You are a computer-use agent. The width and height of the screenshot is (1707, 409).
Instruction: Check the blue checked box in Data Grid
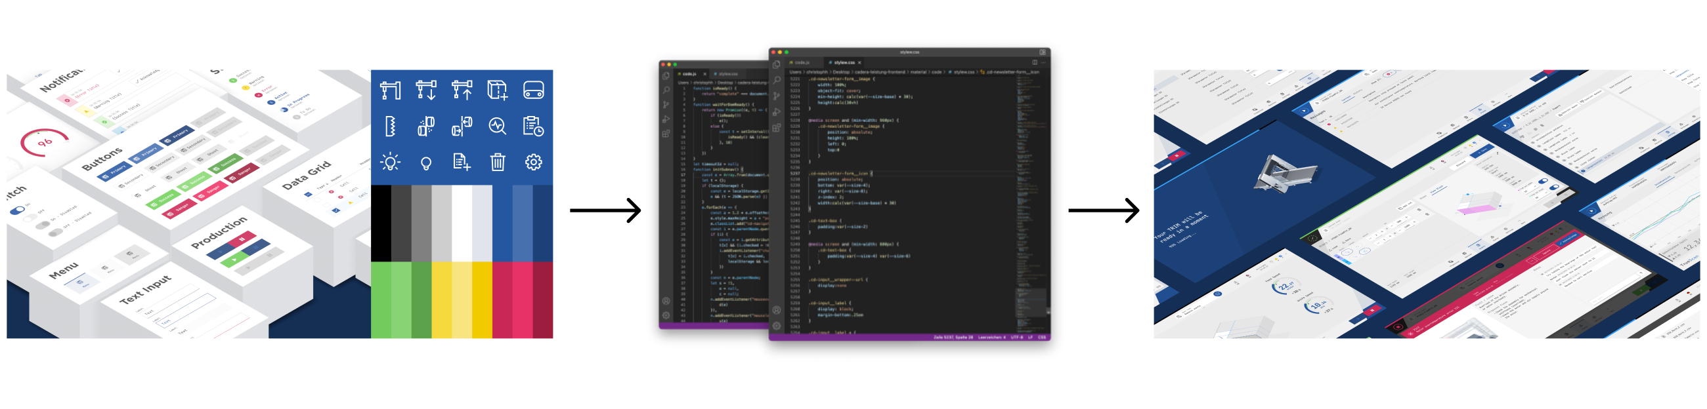336,210
